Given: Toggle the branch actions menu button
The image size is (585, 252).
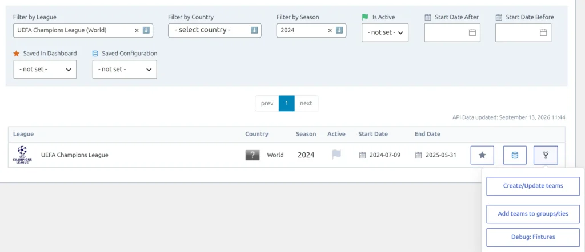Looking at the screenshot, I should pos(546,155).
